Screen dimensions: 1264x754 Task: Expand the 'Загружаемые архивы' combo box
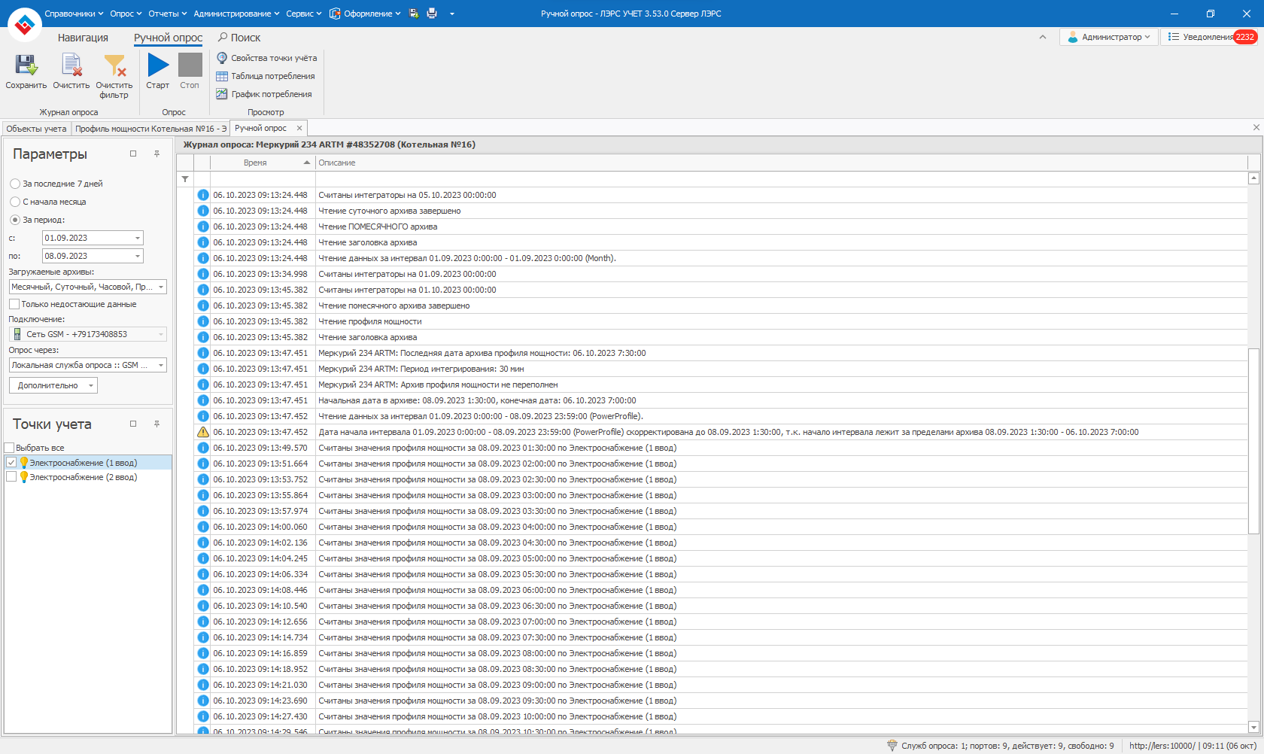[161, 287]
